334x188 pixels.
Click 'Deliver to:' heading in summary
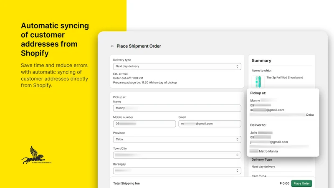point(258,125)
